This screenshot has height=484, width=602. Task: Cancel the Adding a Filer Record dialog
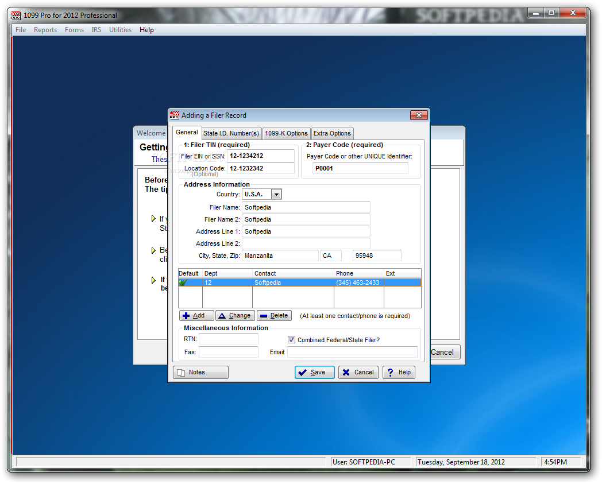coord(358,372)
